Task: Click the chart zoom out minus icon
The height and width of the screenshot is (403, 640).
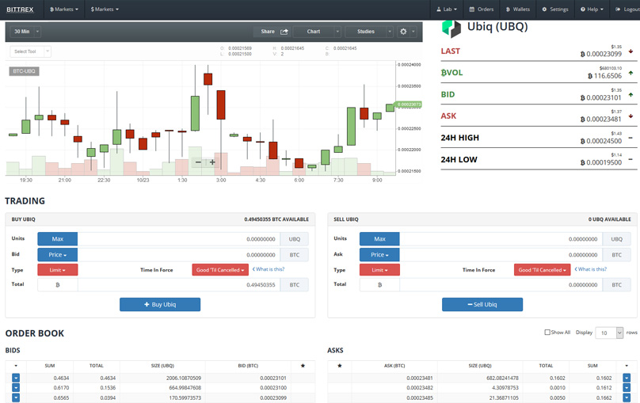Action: click(x=198, y=162)
